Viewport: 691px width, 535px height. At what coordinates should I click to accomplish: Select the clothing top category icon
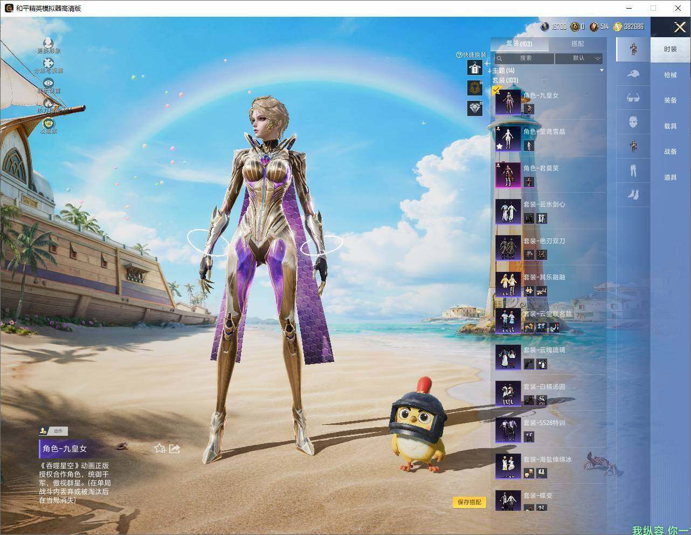(x=633, y=146)
